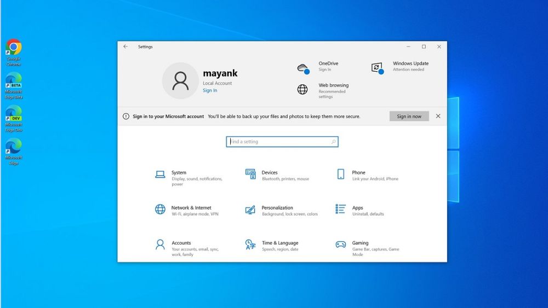Click 'Display, sound, notifications, power' description

(x=197, y=182)
